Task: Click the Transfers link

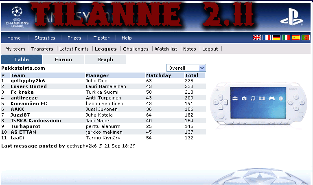Action: [x=42, y=49]
